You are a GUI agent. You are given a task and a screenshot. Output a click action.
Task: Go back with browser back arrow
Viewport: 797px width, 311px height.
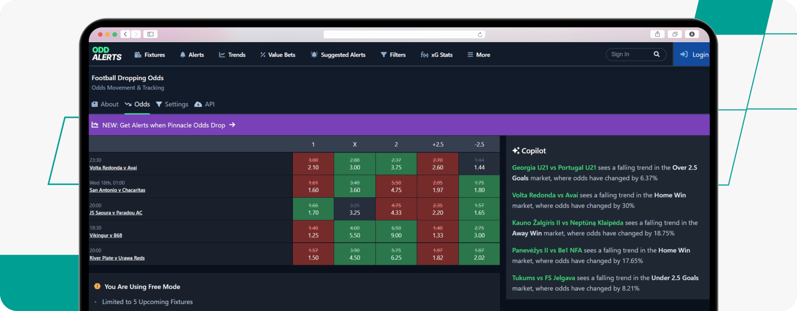125,34
